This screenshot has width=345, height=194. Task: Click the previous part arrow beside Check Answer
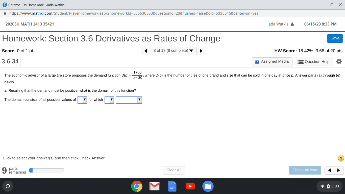pyautogui.click(x=329, y=170)
